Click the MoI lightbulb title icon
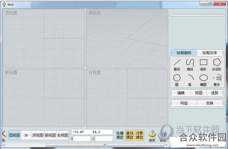Viewport: 228px width, 149px height. 4,5
